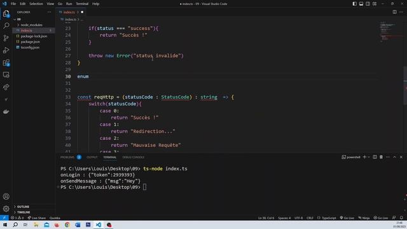407x229 pixels.
Task: Switch to the Debug Console tab
Action: [133, 157]
